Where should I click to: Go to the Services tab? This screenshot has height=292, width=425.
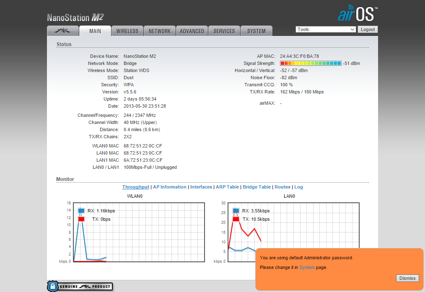coord(224,31)
